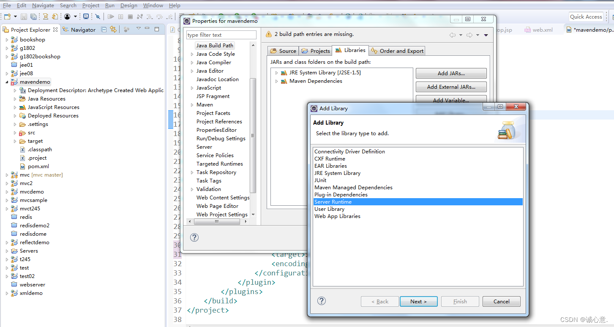Click Link with Editor in Project Explorer
This screenshot has width=614, height=327.
click(113, 29)
